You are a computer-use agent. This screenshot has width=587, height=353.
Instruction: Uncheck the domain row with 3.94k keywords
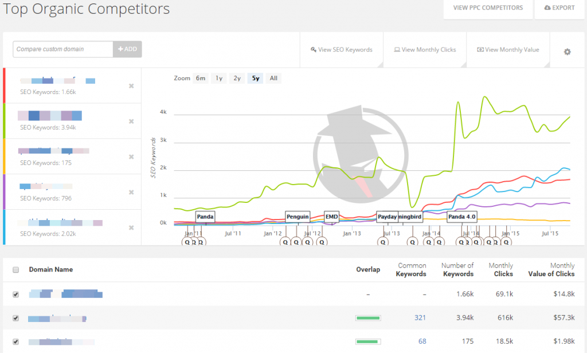click(15, 318)
